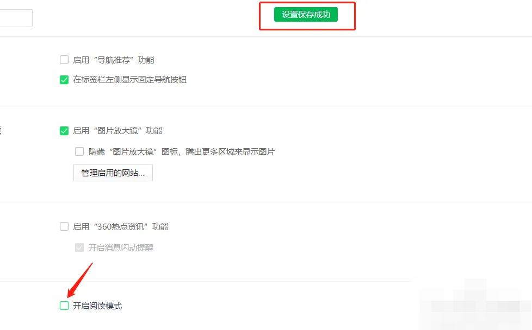Image resolution: width=532 pixels, height=330 pixels.
Task: Open 管理启用的网站... dialog
Action: click(x=113, y=173)
